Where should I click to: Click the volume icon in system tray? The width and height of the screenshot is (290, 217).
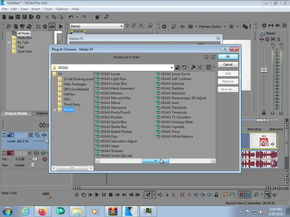coord(261,212)
